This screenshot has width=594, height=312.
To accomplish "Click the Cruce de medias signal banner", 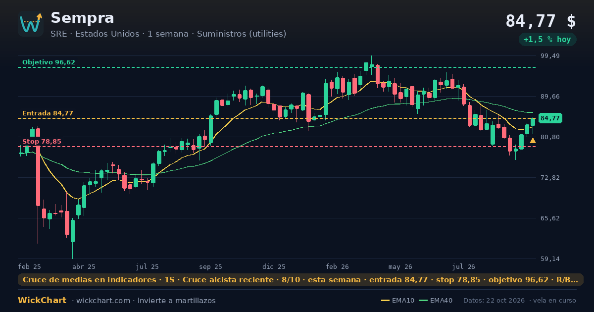I will click(300, 280).
